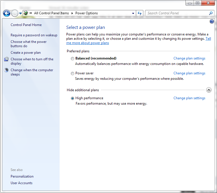Change plan settings for Balanced
This screenshot has width=217, height=193.
coord(189,58)
